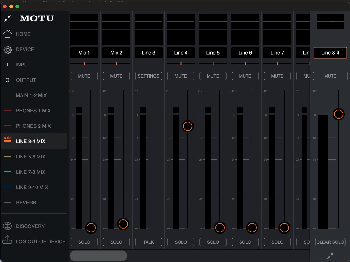This screenshot has width=350, height=262.
Task: Click Log Out of Device
Action: point(40,241)
